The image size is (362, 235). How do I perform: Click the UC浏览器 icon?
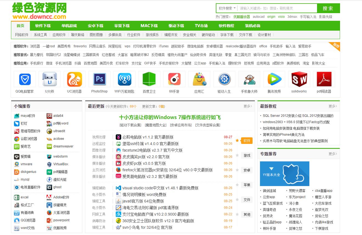75,79
